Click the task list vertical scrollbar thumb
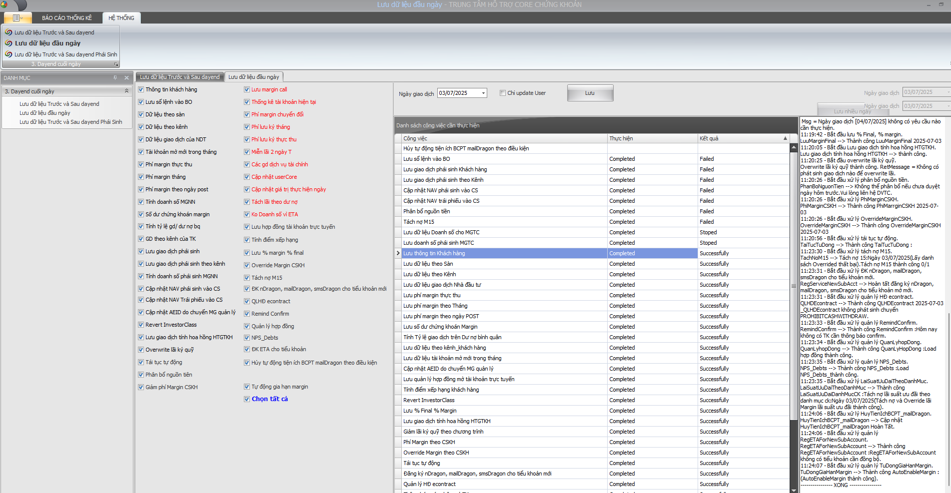Viewport: 951px width, 493px height. click(x=794, y=286)
